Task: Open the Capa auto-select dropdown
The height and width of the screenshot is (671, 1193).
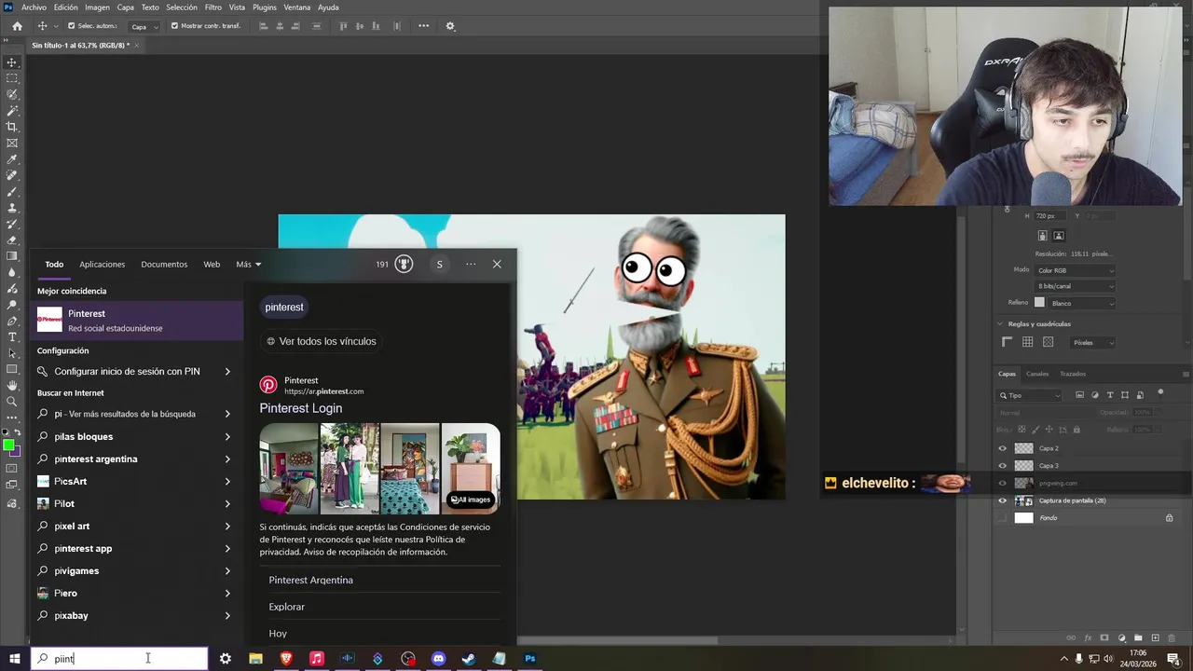Action: point(144,26)
